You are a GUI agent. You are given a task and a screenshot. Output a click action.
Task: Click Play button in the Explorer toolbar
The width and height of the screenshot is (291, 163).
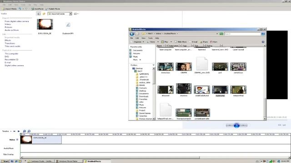165,42
